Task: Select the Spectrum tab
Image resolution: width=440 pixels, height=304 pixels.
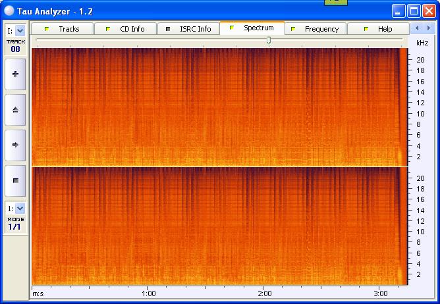Action: 252,28
